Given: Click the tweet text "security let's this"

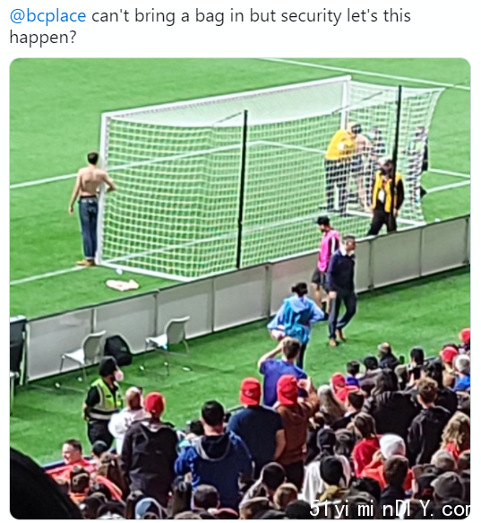Looking at the screenshot, I should point(346,15).
